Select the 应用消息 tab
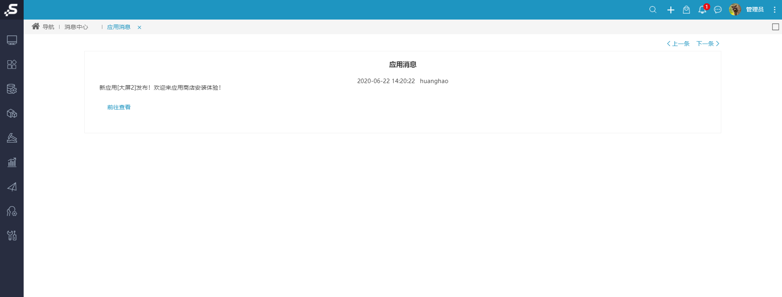This screenshot has height=297, width=782. pos(119,27)
